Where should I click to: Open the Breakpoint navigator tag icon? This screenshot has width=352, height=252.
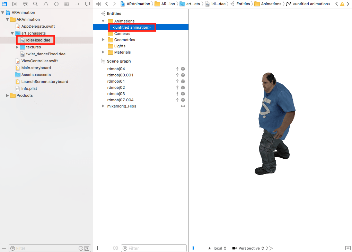77,4
